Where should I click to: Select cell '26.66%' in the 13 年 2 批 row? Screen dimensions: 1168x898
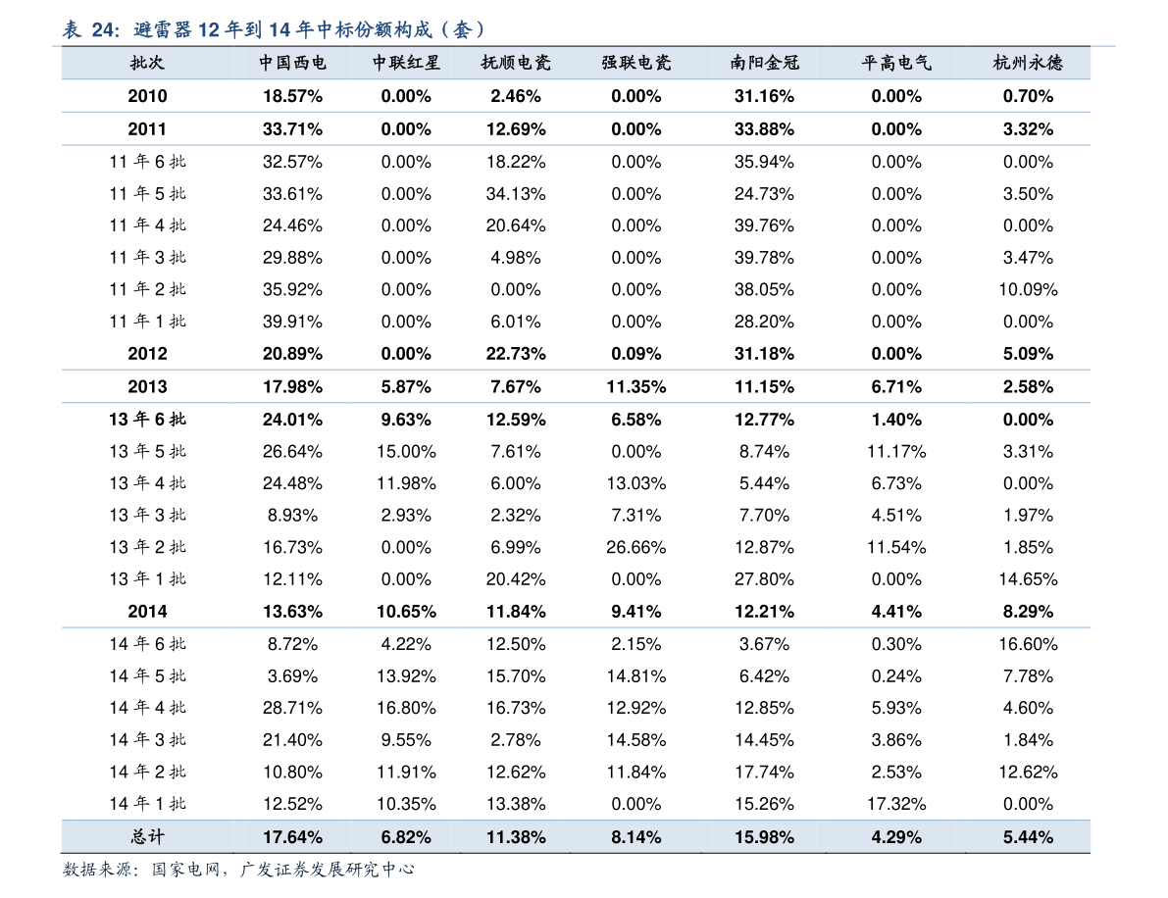636,547
